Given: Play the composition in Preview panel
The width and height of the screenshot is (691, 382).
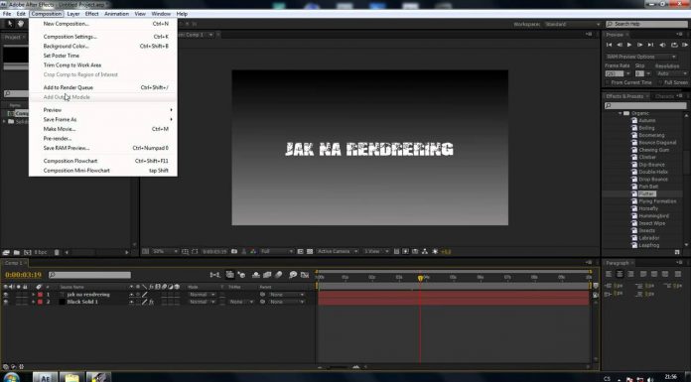Looking at the screenshot, I should (629, 45).
